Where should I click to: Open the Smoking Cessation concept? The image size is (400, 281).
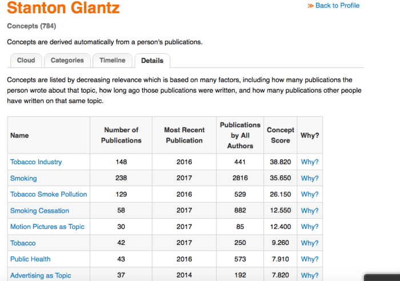pos(39,211)
